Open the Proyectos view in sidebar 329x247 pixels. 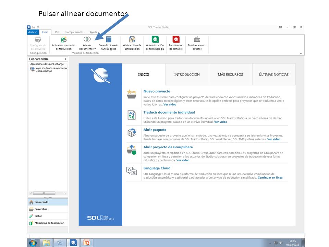coord(48,209)
